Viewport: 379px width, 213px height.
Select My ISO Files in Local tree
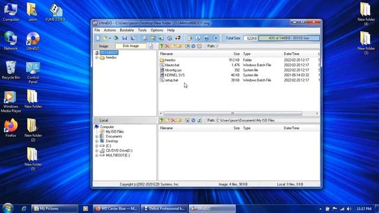pyautogui.click(x=114, y=131)
